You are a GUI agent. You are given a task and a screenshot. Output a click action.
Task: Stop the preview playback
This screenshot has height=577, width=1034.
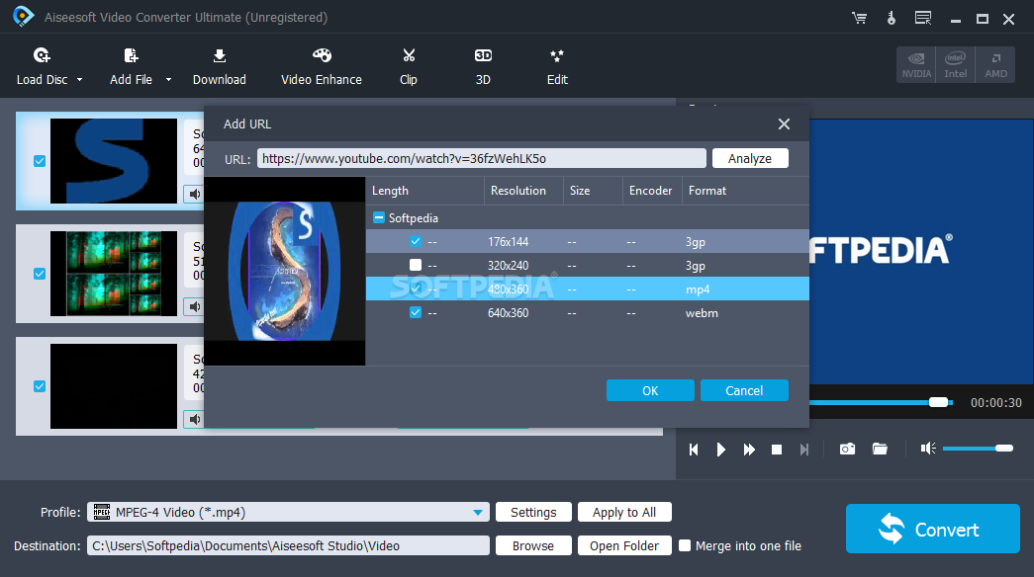tap(777, 450)
